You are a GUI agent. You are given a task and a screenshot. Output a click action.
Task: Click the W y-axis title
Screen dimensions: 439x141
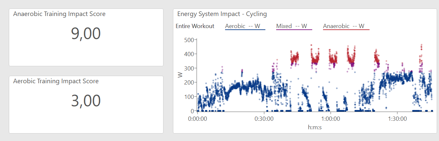180,75
